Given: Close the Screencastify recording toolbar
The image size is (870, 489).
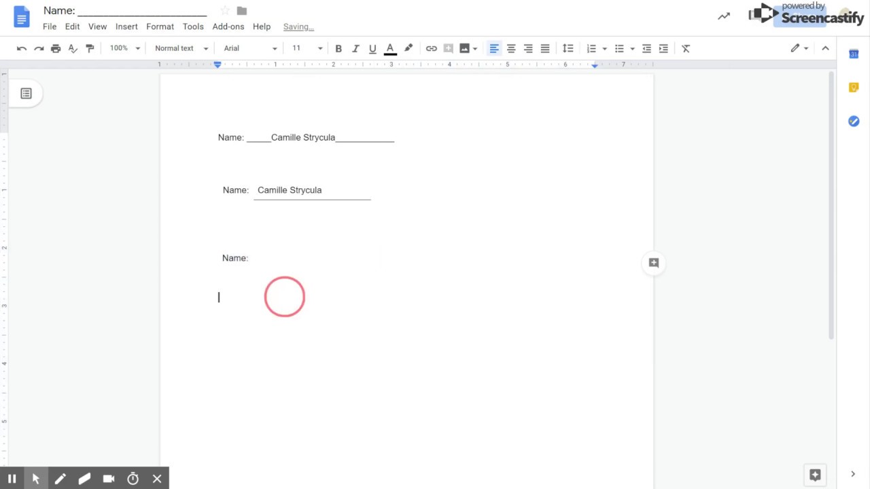Looking at the screenshot, I should click(x=157, y=479).
